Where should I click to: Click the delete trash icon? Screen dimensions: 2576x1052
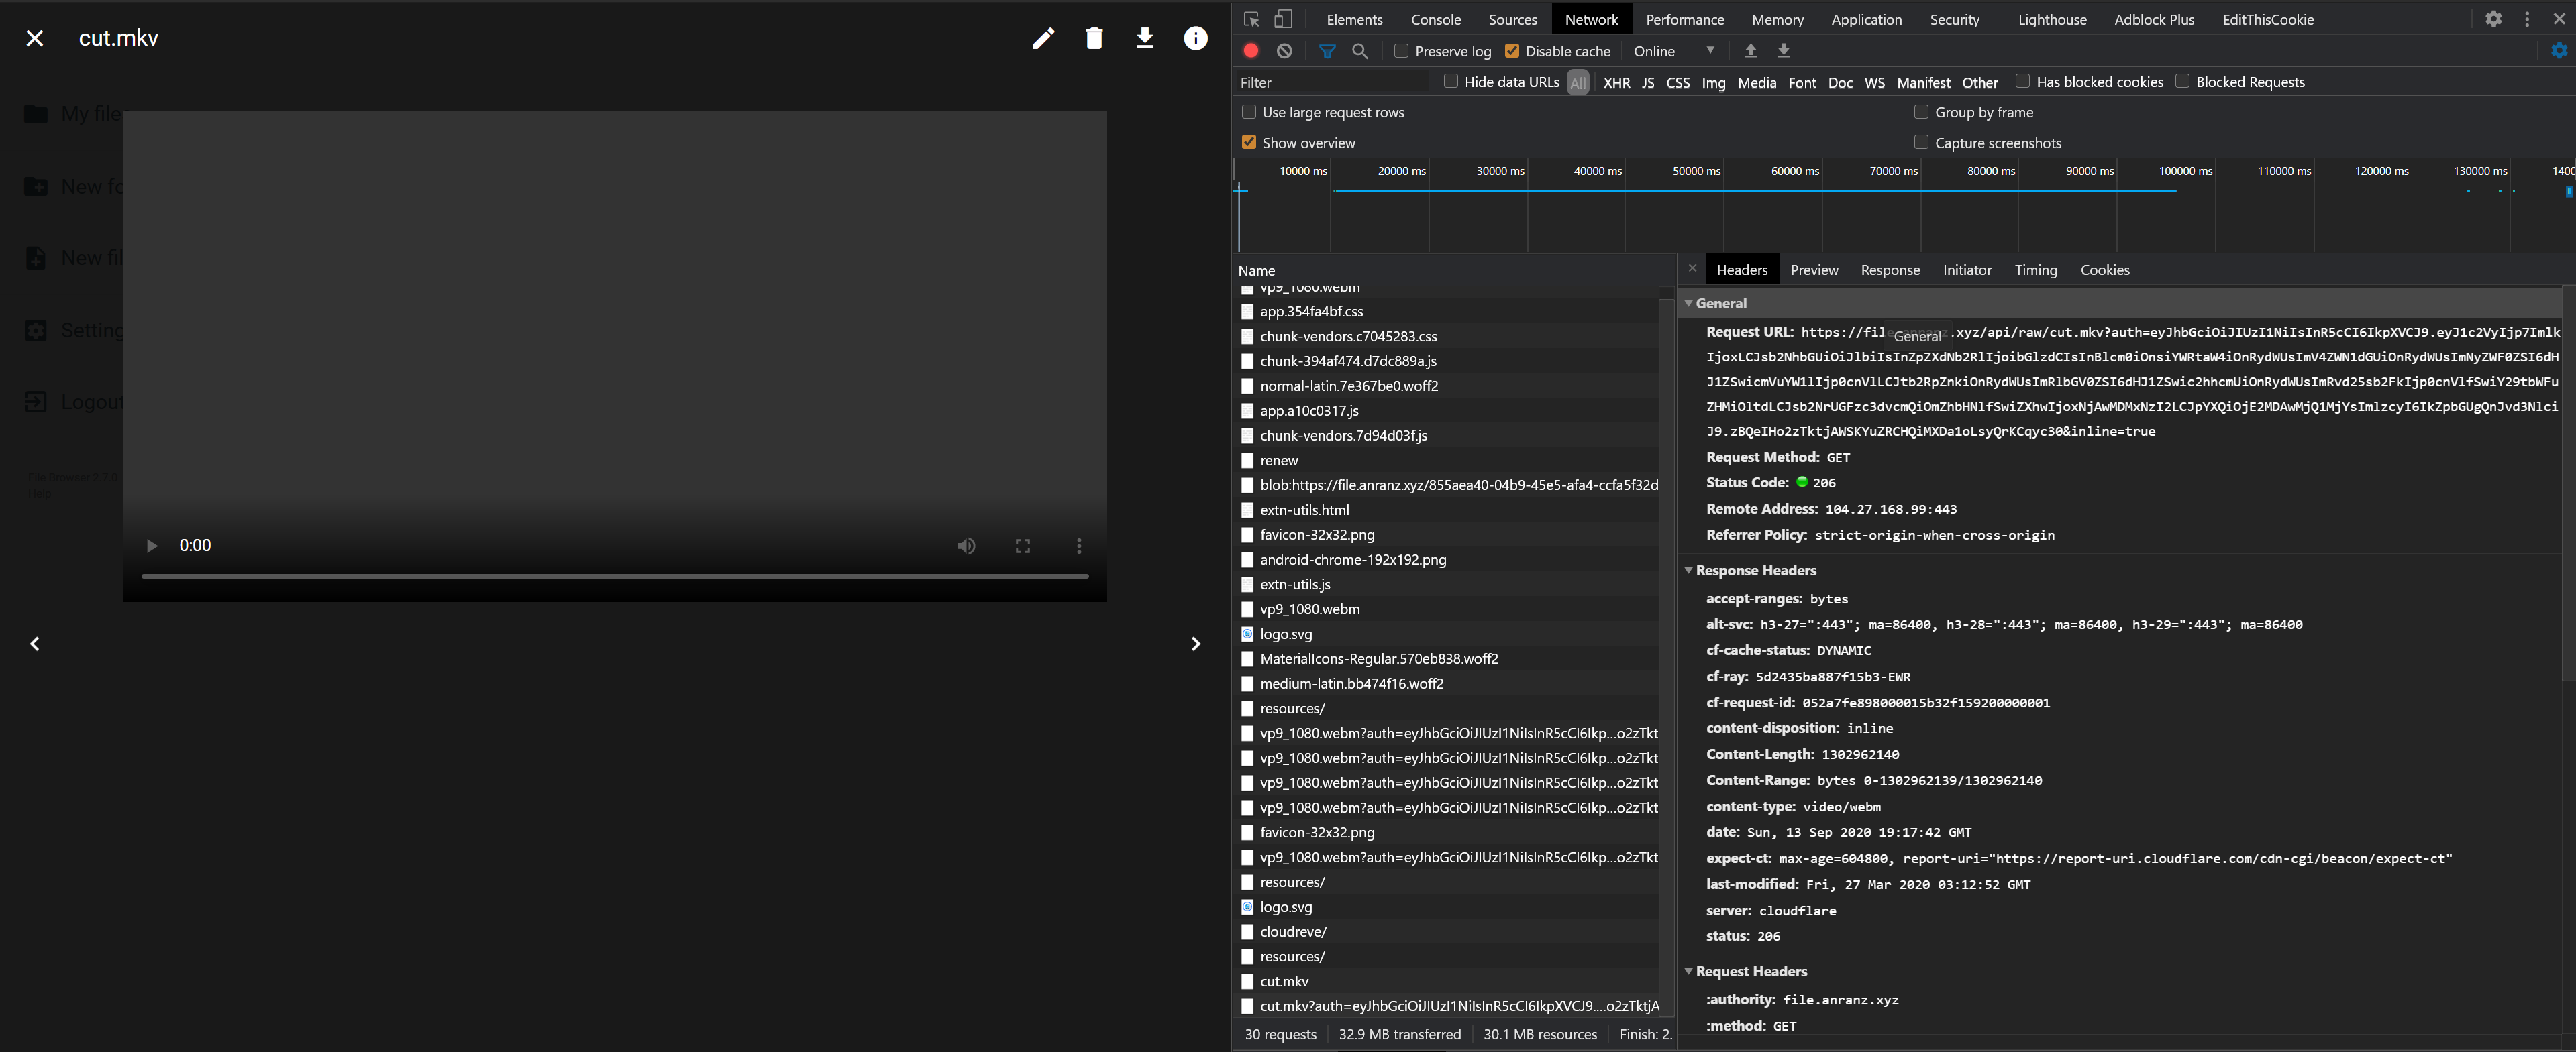tap(1094, 38)
